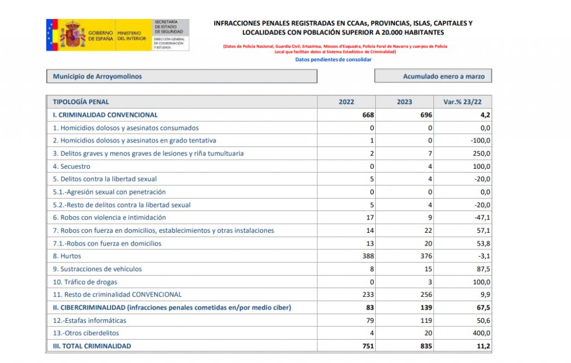Click the European Union flag strip
The width and height of the screenshot is (571, 363).
point(51,35)
